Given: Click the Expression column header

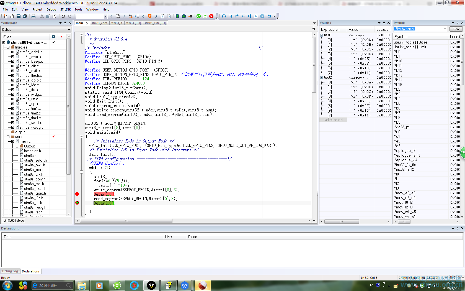Looking at the screenshot, I should point(333,29).
